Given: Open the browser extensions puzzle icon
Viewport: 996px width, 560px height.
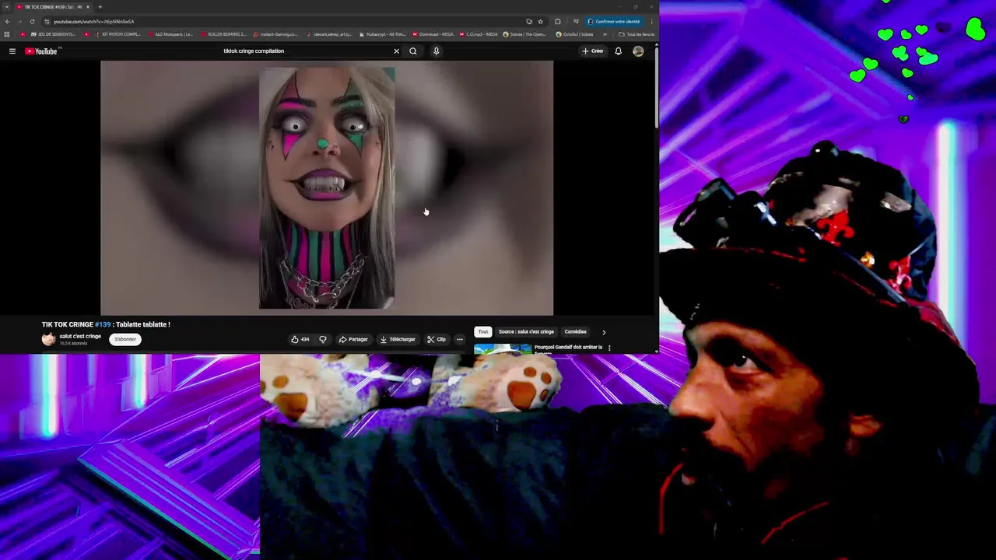Looking at the screenshot, I should click(558, 22).
